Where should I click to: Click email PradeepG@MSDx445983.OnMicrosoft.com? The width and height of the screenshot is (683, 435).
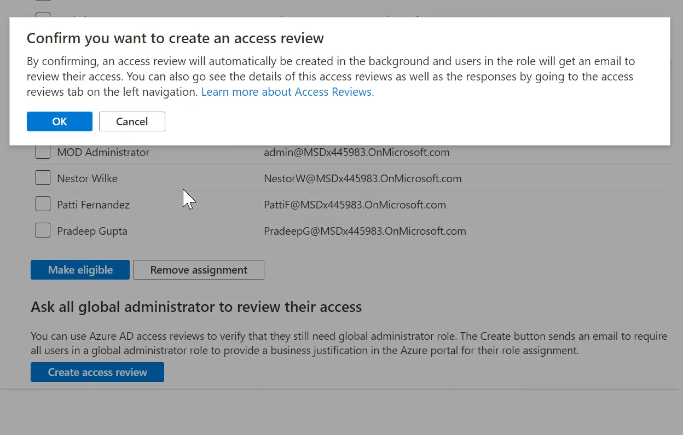click(365, 231)
